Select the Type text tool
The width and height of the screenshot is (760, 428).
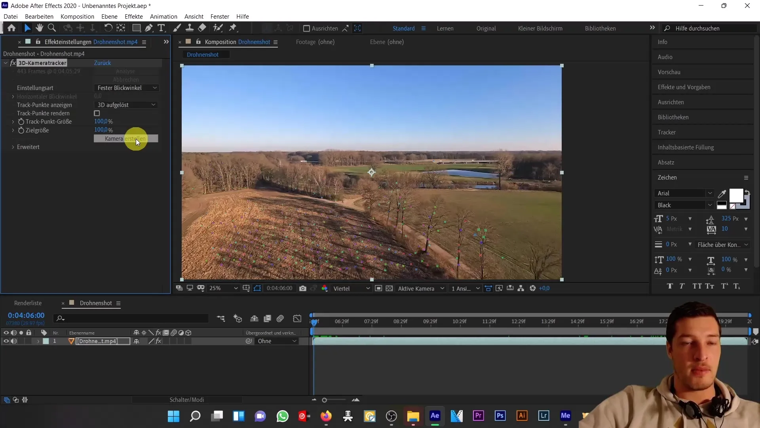click(x=161, y=28)
